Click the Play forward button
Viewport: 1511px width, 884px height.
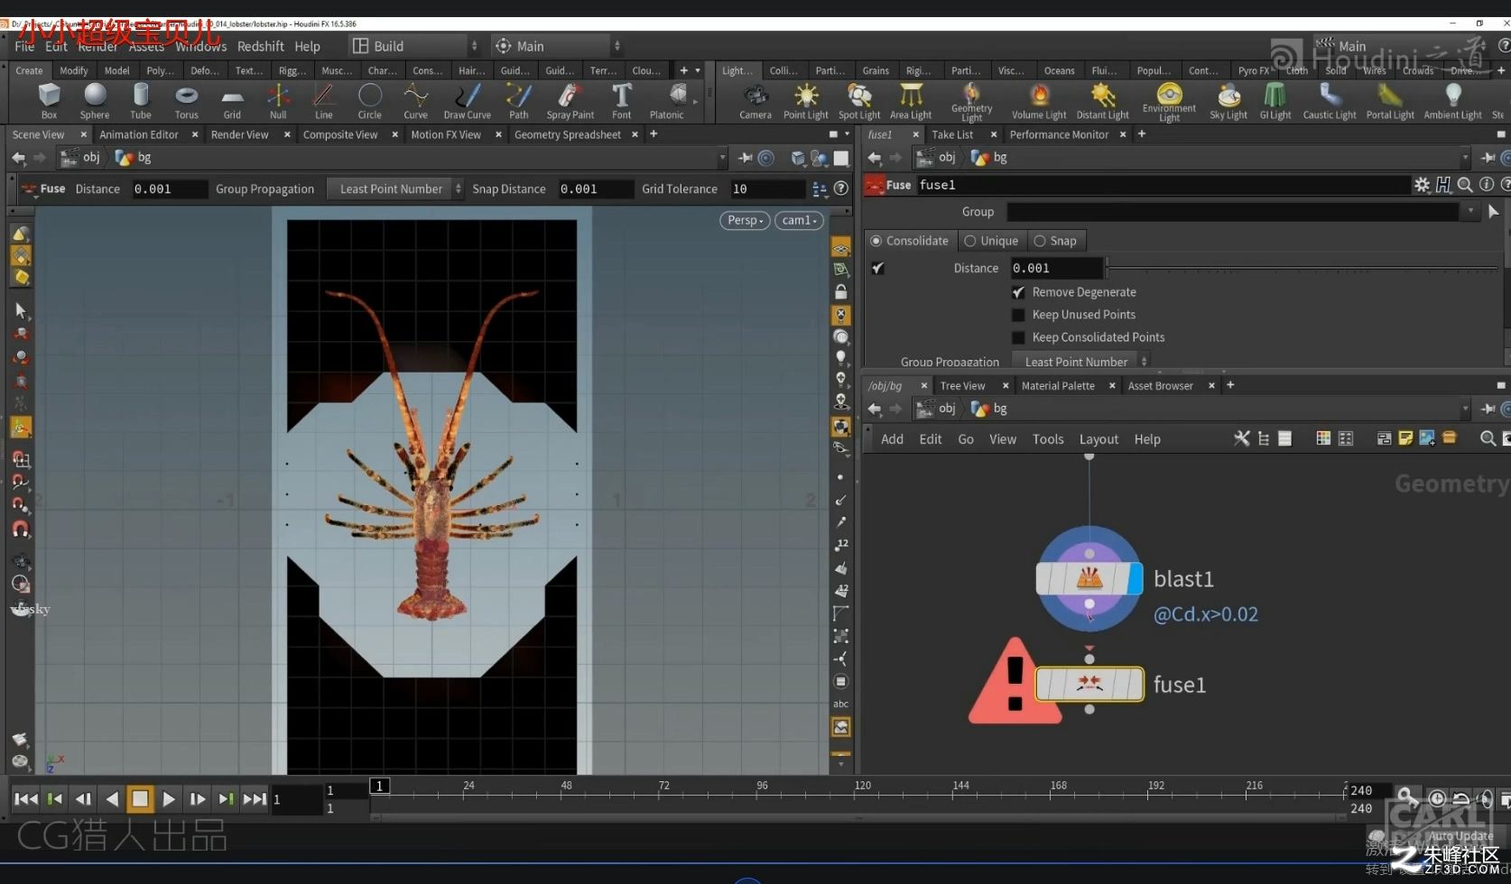pos(169,798)
